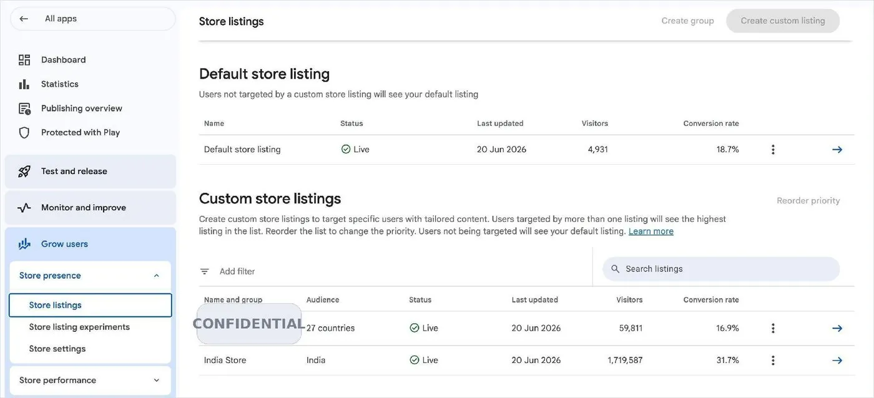The image size is (874, 398).
Task: Click Reorder priority
Action: coord(808,201)
